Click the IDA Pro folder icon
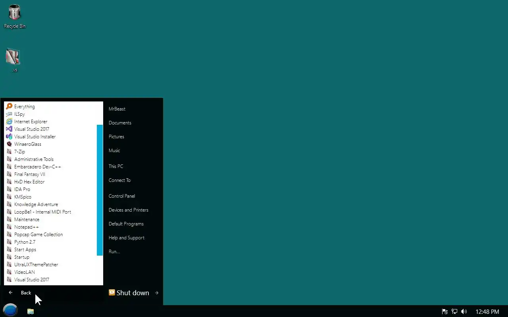 [9, 189]
